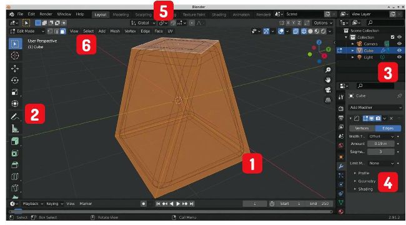The height and width of the screenshot is (225, 406).
Task: Click the Amount 0.19 m field
Action: pos(380,144)
